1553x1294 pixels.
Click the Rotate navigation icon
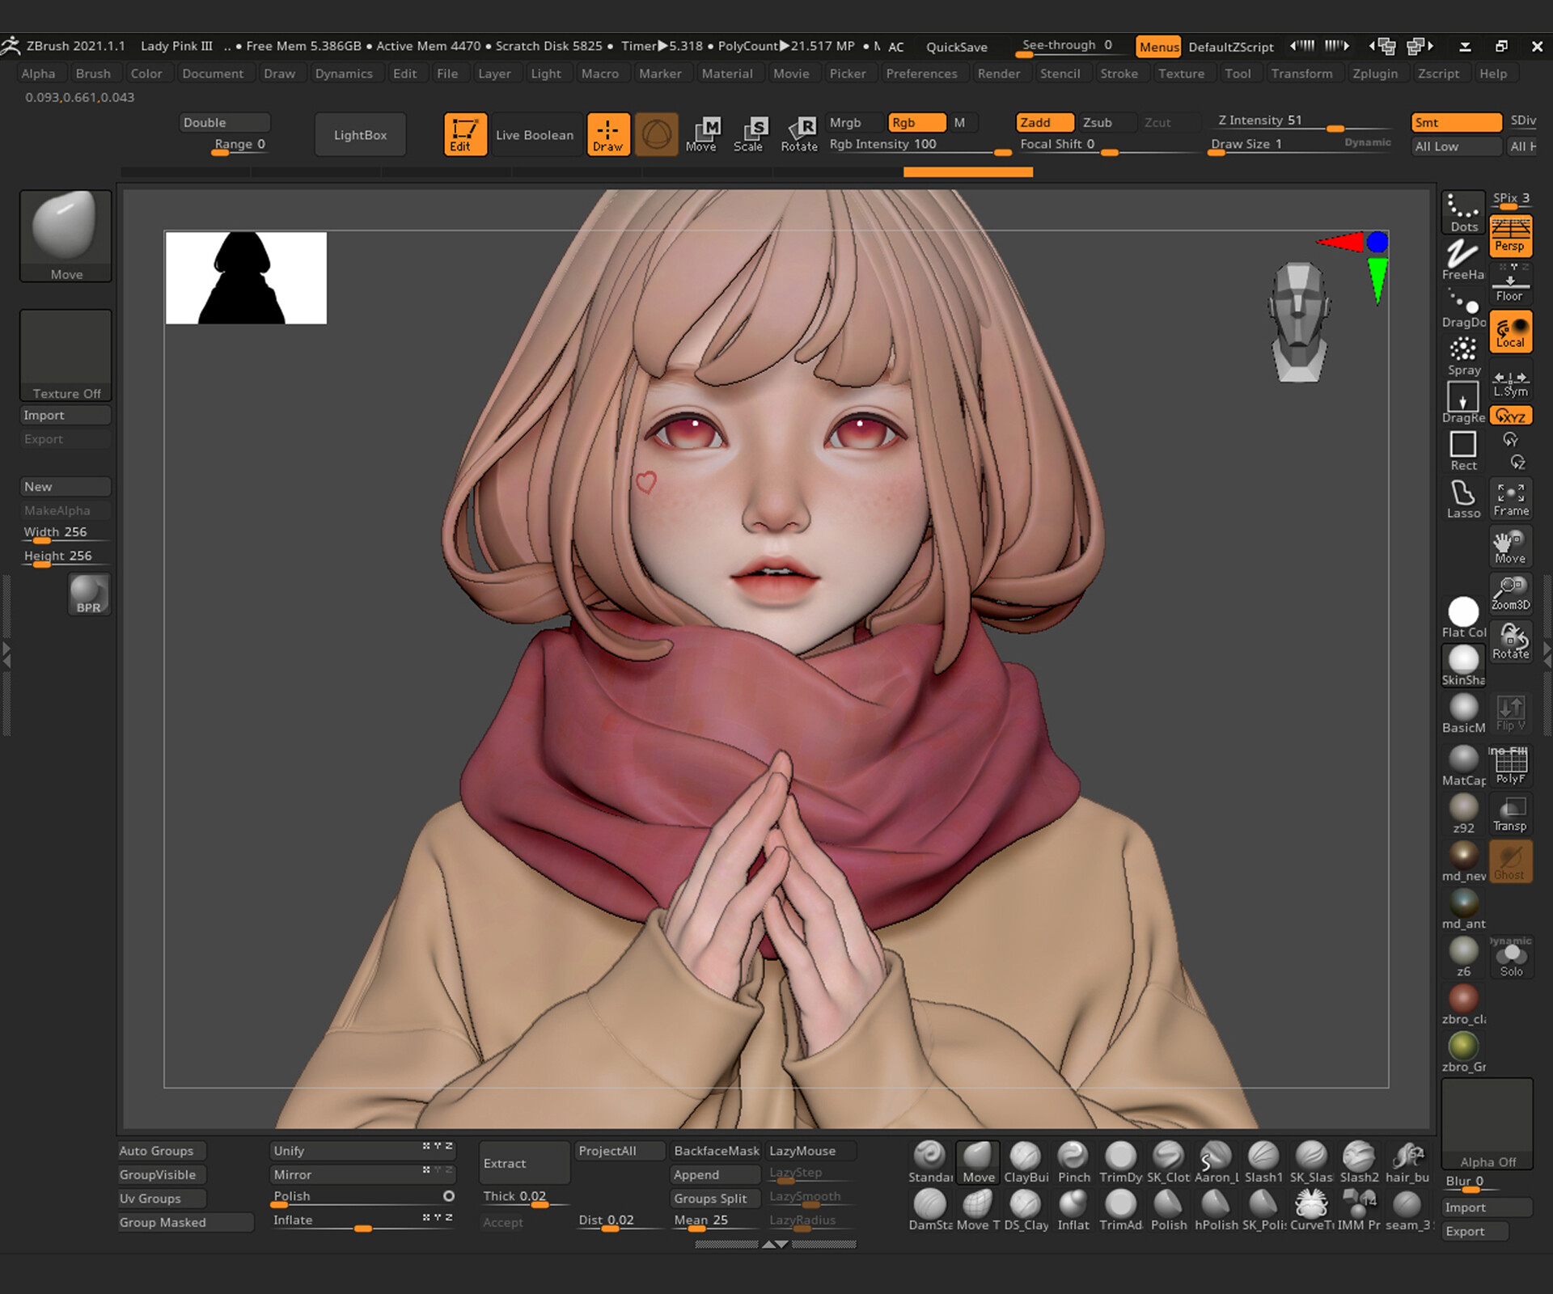[x=1511, y=641]
